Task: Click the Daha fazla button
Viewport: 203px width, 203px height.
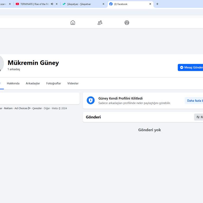Action: point(194,101)
